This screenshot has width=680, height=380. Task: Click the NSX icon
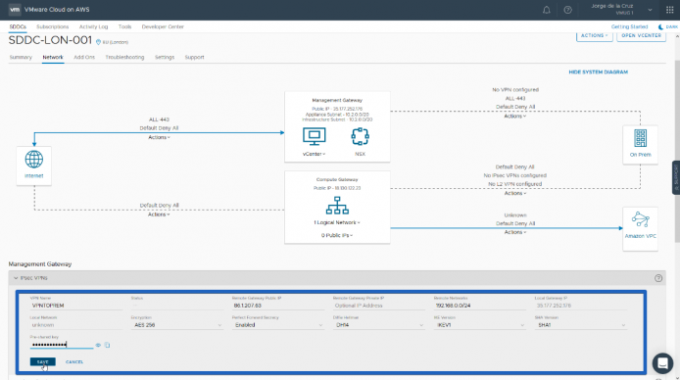tap(360, 137)
